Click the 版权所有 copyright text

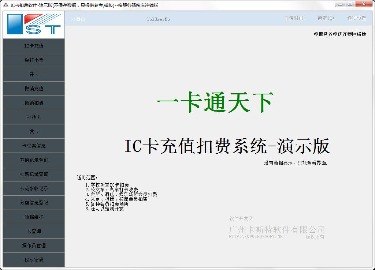[x=315, y=237]
